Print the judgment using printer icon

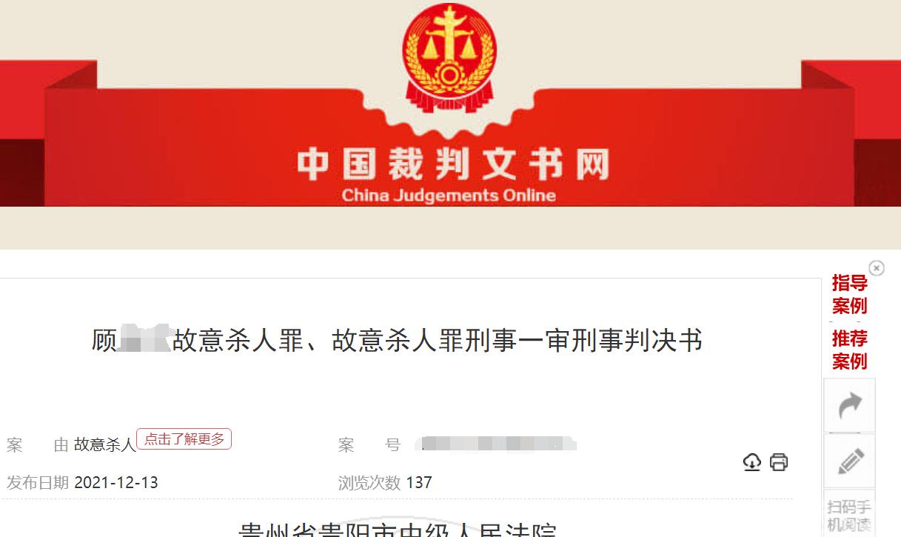[779, 462]
